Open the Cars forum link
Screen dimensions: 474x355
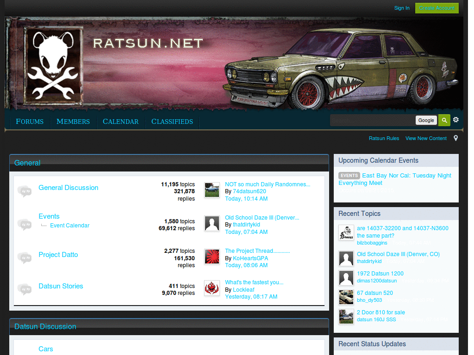tap(46, 349)
